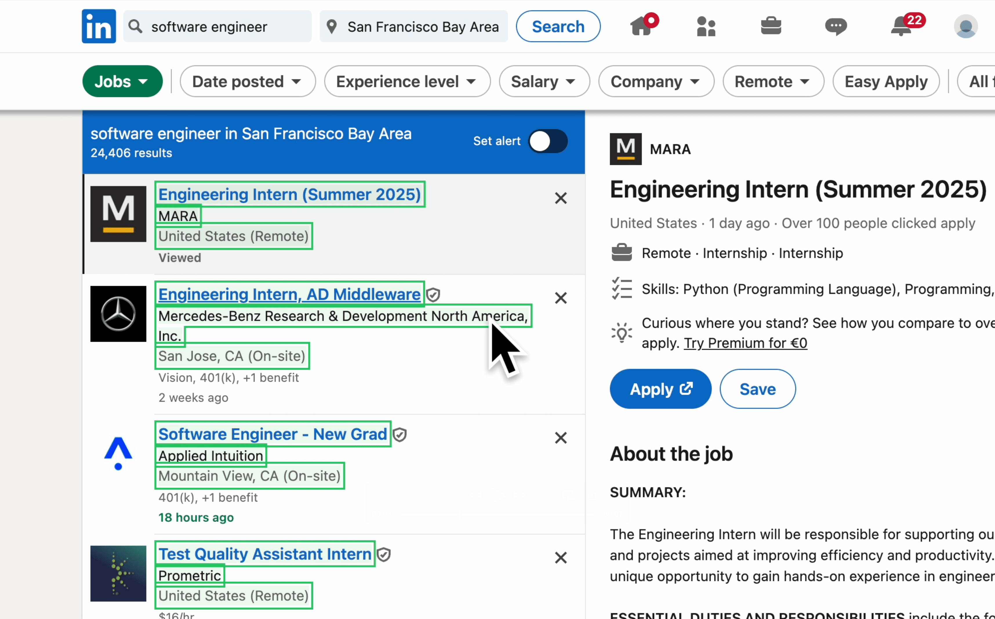The height and width of the screenshot is (619, 995).
Task: Click '24,406 results' text
Action: pyautogui.click(x=131, y=153)
